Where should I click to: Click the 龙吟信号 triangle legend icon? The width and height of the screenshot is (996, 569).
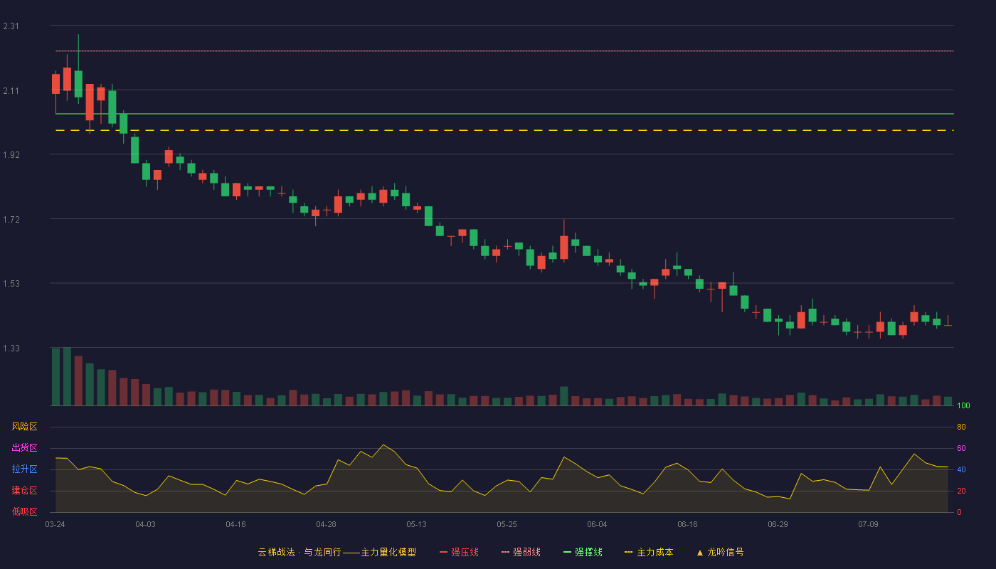700,552
